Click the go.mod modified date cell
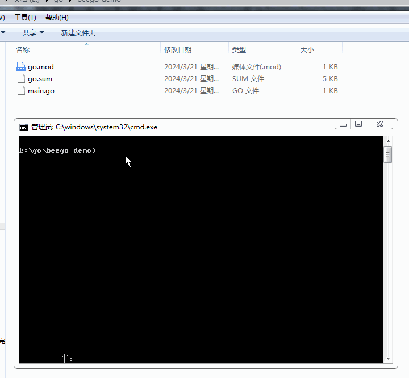Image resolution: width=409 pixels, height=378 pixels. 191,67
